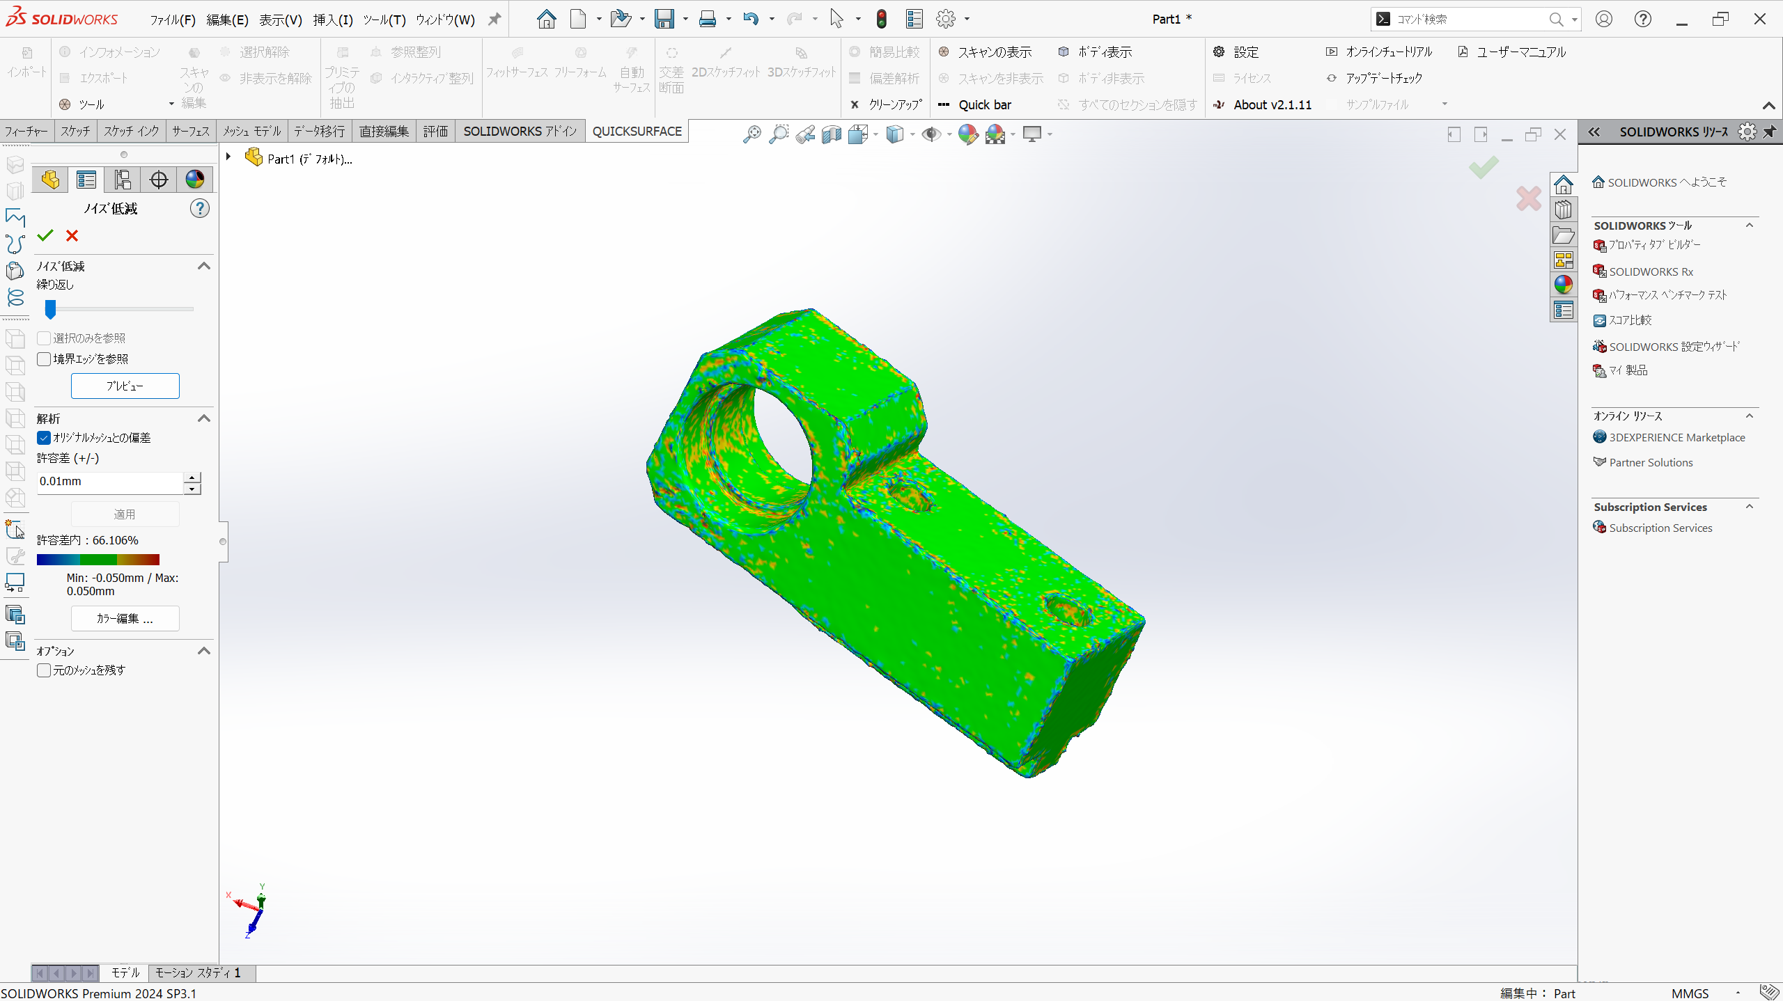Click the Rebuild traffic light icon
Screen dimensions: 1783x1001
[x=882, y=19]
